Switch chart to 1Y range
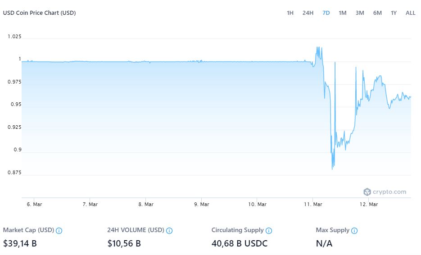Screen dimensions: 421x255 click(x=394, y=13)
